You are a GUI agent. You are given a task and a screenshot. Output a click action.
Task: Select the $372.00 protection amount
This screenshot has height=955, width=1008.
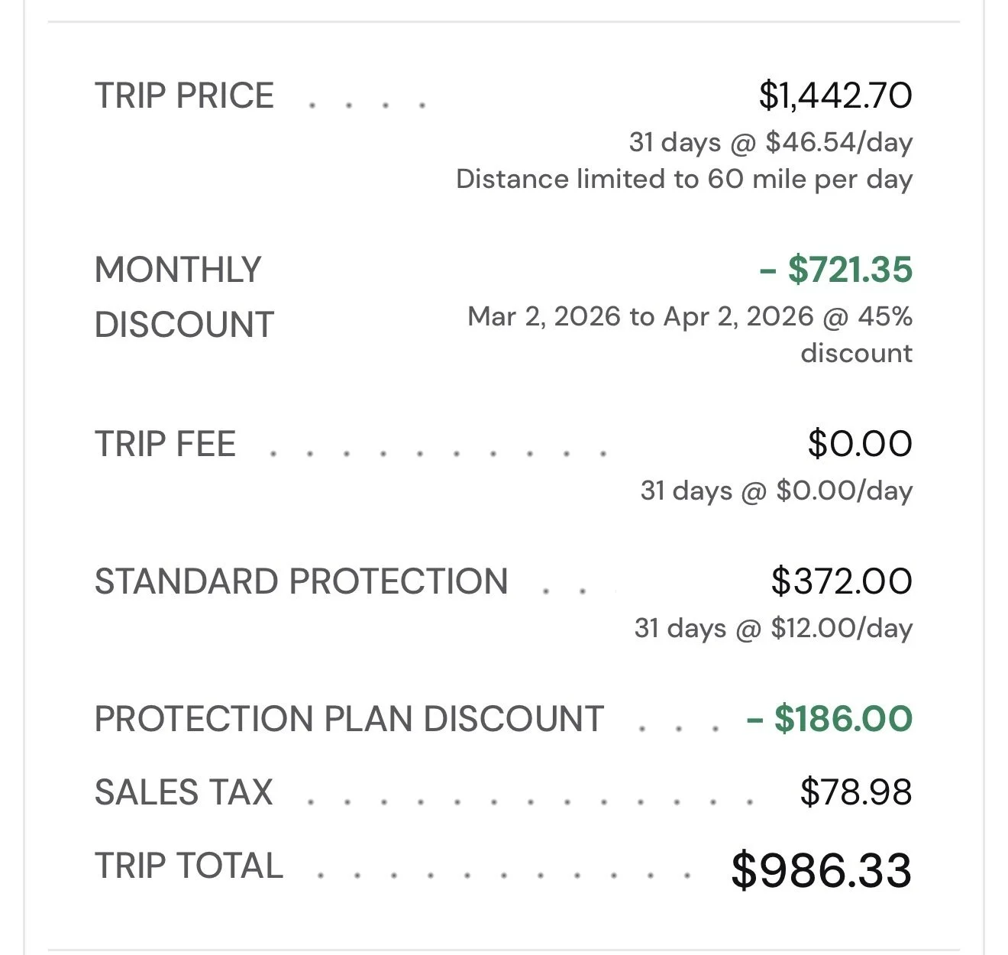pos(842,582)
